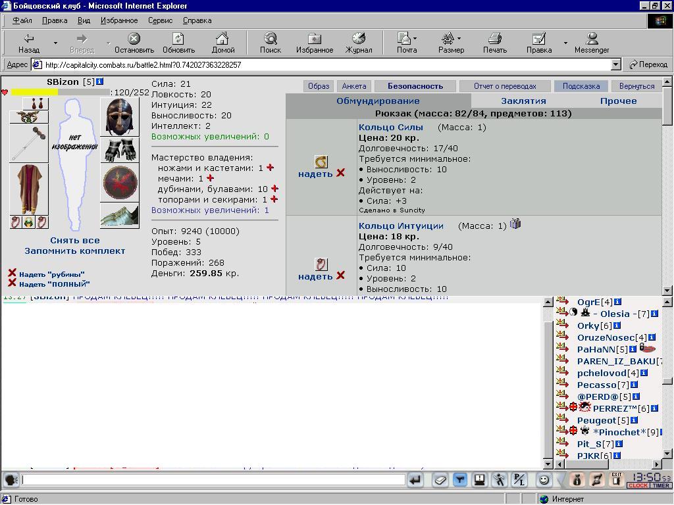Toggle the blue chat filter icon
Screen dimensions: 674x505
coord(460,479)
